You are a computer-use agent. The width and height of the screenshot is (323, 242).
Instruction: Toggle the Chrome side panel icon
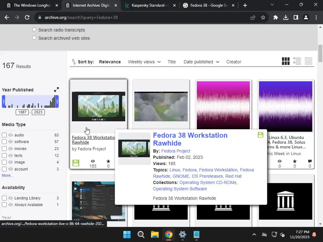(x=296, y=18)
